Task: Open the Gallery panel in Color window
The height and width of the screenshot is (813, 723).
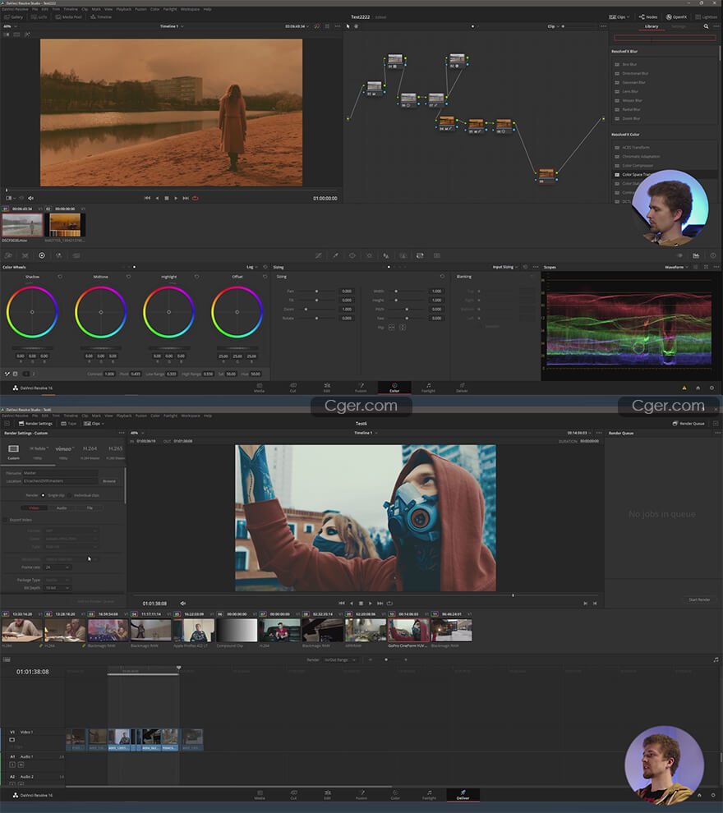Action: (x=13, y=17)
